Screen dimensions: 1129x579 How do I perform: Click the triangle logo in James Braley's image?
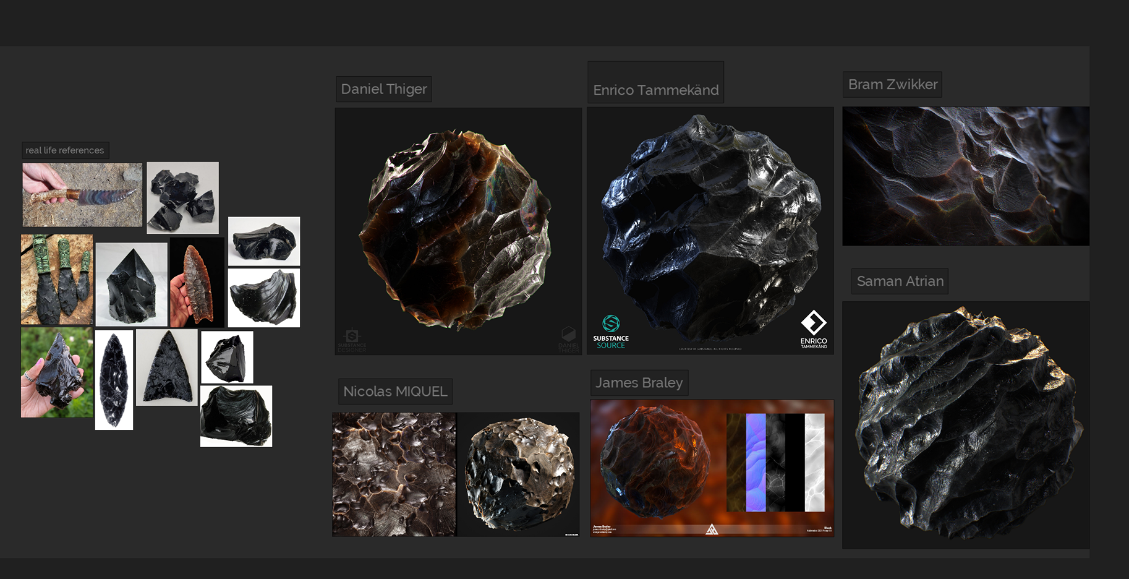[712, 529]
